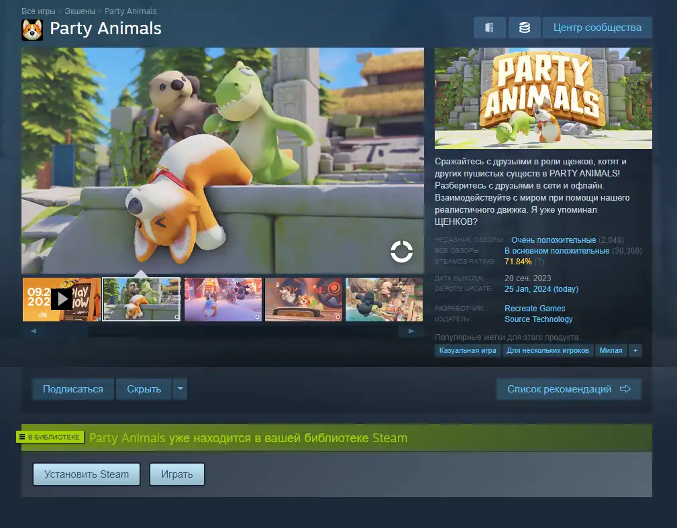Open the 25 Jan, 2024 depots update link
Screen dimensions: 677x528
click(541, 289)
